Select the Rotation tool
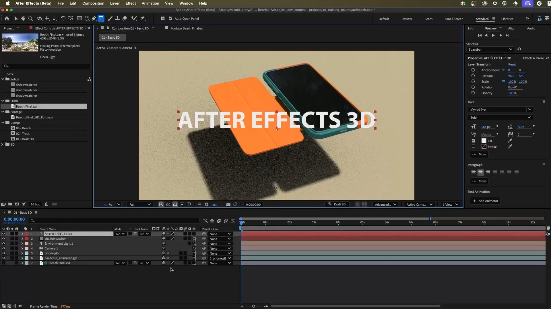This screenshot has width=551, height=309. coord(63,19)
